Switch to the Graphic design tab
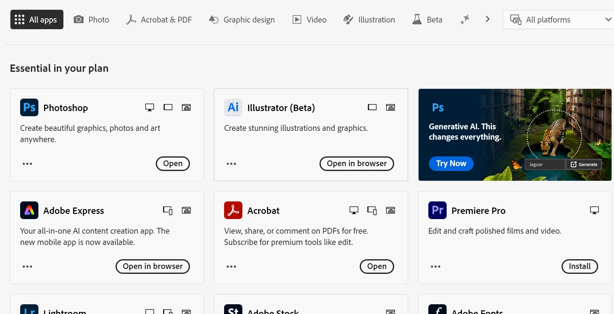 (242, 19)
